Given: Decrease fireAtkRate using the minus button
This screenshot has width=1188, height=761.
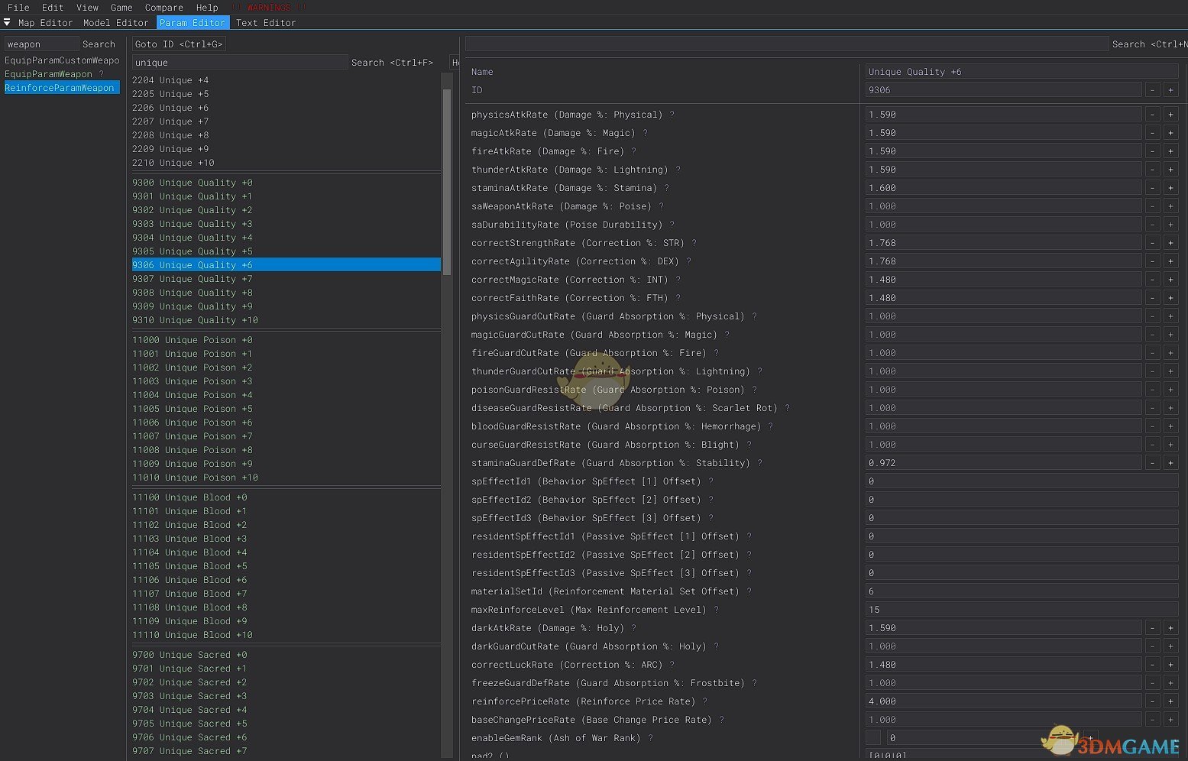Looking at the screenshot, I should (1152, 151).
